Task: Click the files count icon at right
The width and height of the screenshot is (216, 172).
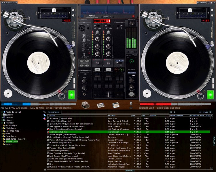Action: point(210,112)
